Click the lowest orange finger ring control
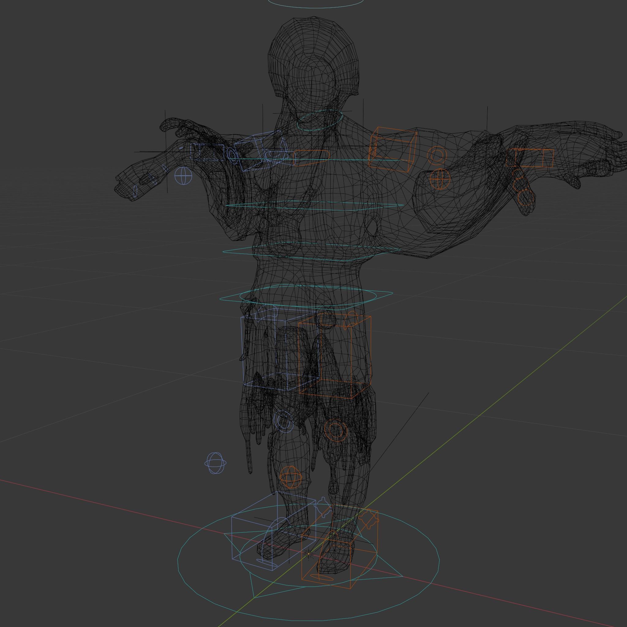627x627 pixels. click(x=526, y=198)
